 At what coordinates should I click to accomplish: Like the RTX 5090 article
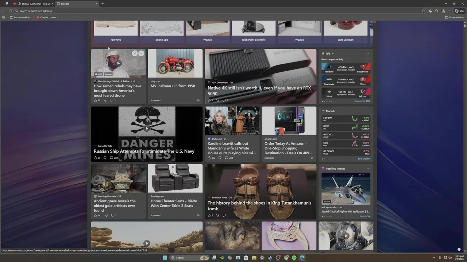pyautogui.click(x=210, y=100)
